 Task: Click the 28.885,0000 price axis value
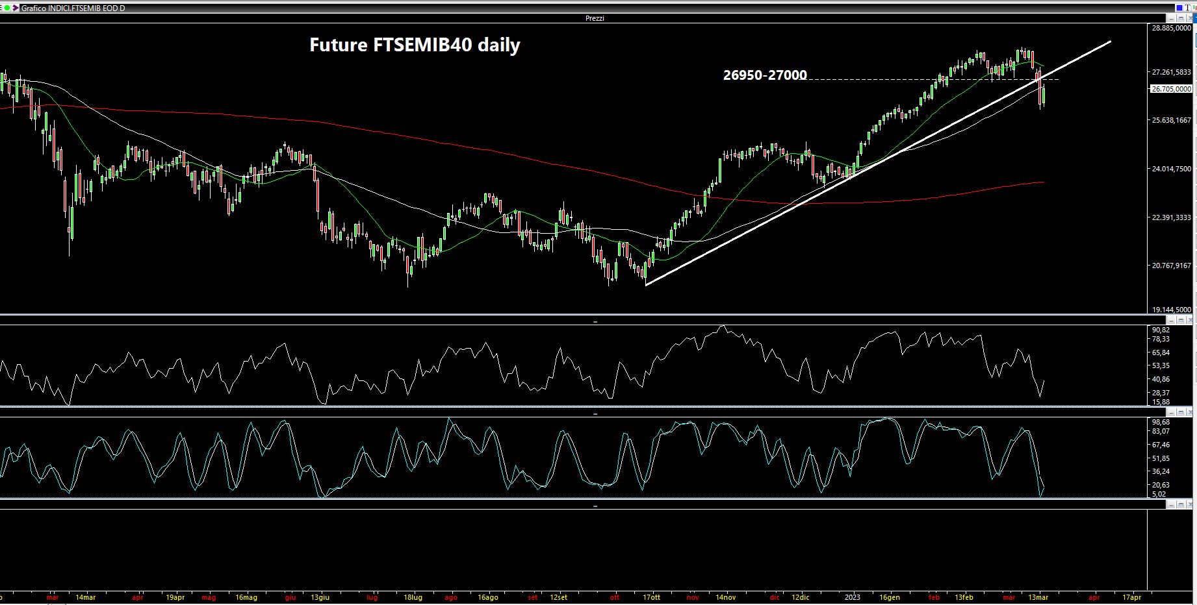pos(1172,28)
